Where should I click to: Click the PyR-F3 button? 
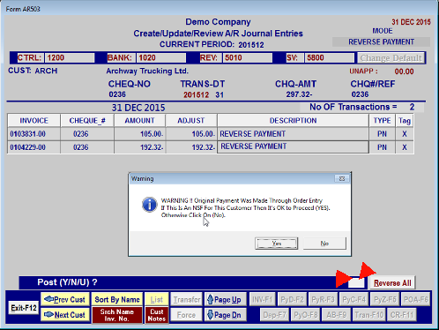(323, 299)
